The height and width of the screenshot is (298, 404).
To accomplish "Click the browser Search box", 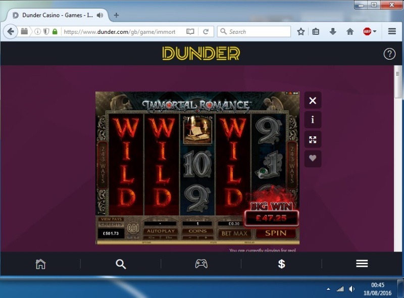I will (x=254, y=31).
